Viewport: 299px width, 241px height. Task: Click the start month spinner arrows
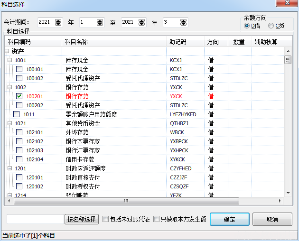(x=100, y=22)
